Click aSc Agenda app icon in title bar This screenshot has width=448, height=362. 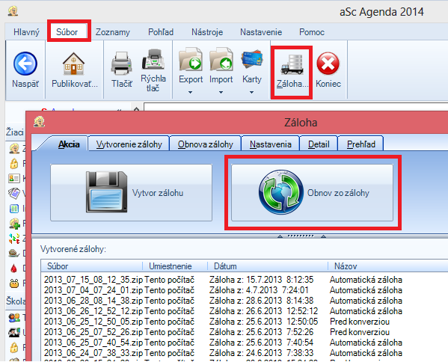(x=13, y=11)
